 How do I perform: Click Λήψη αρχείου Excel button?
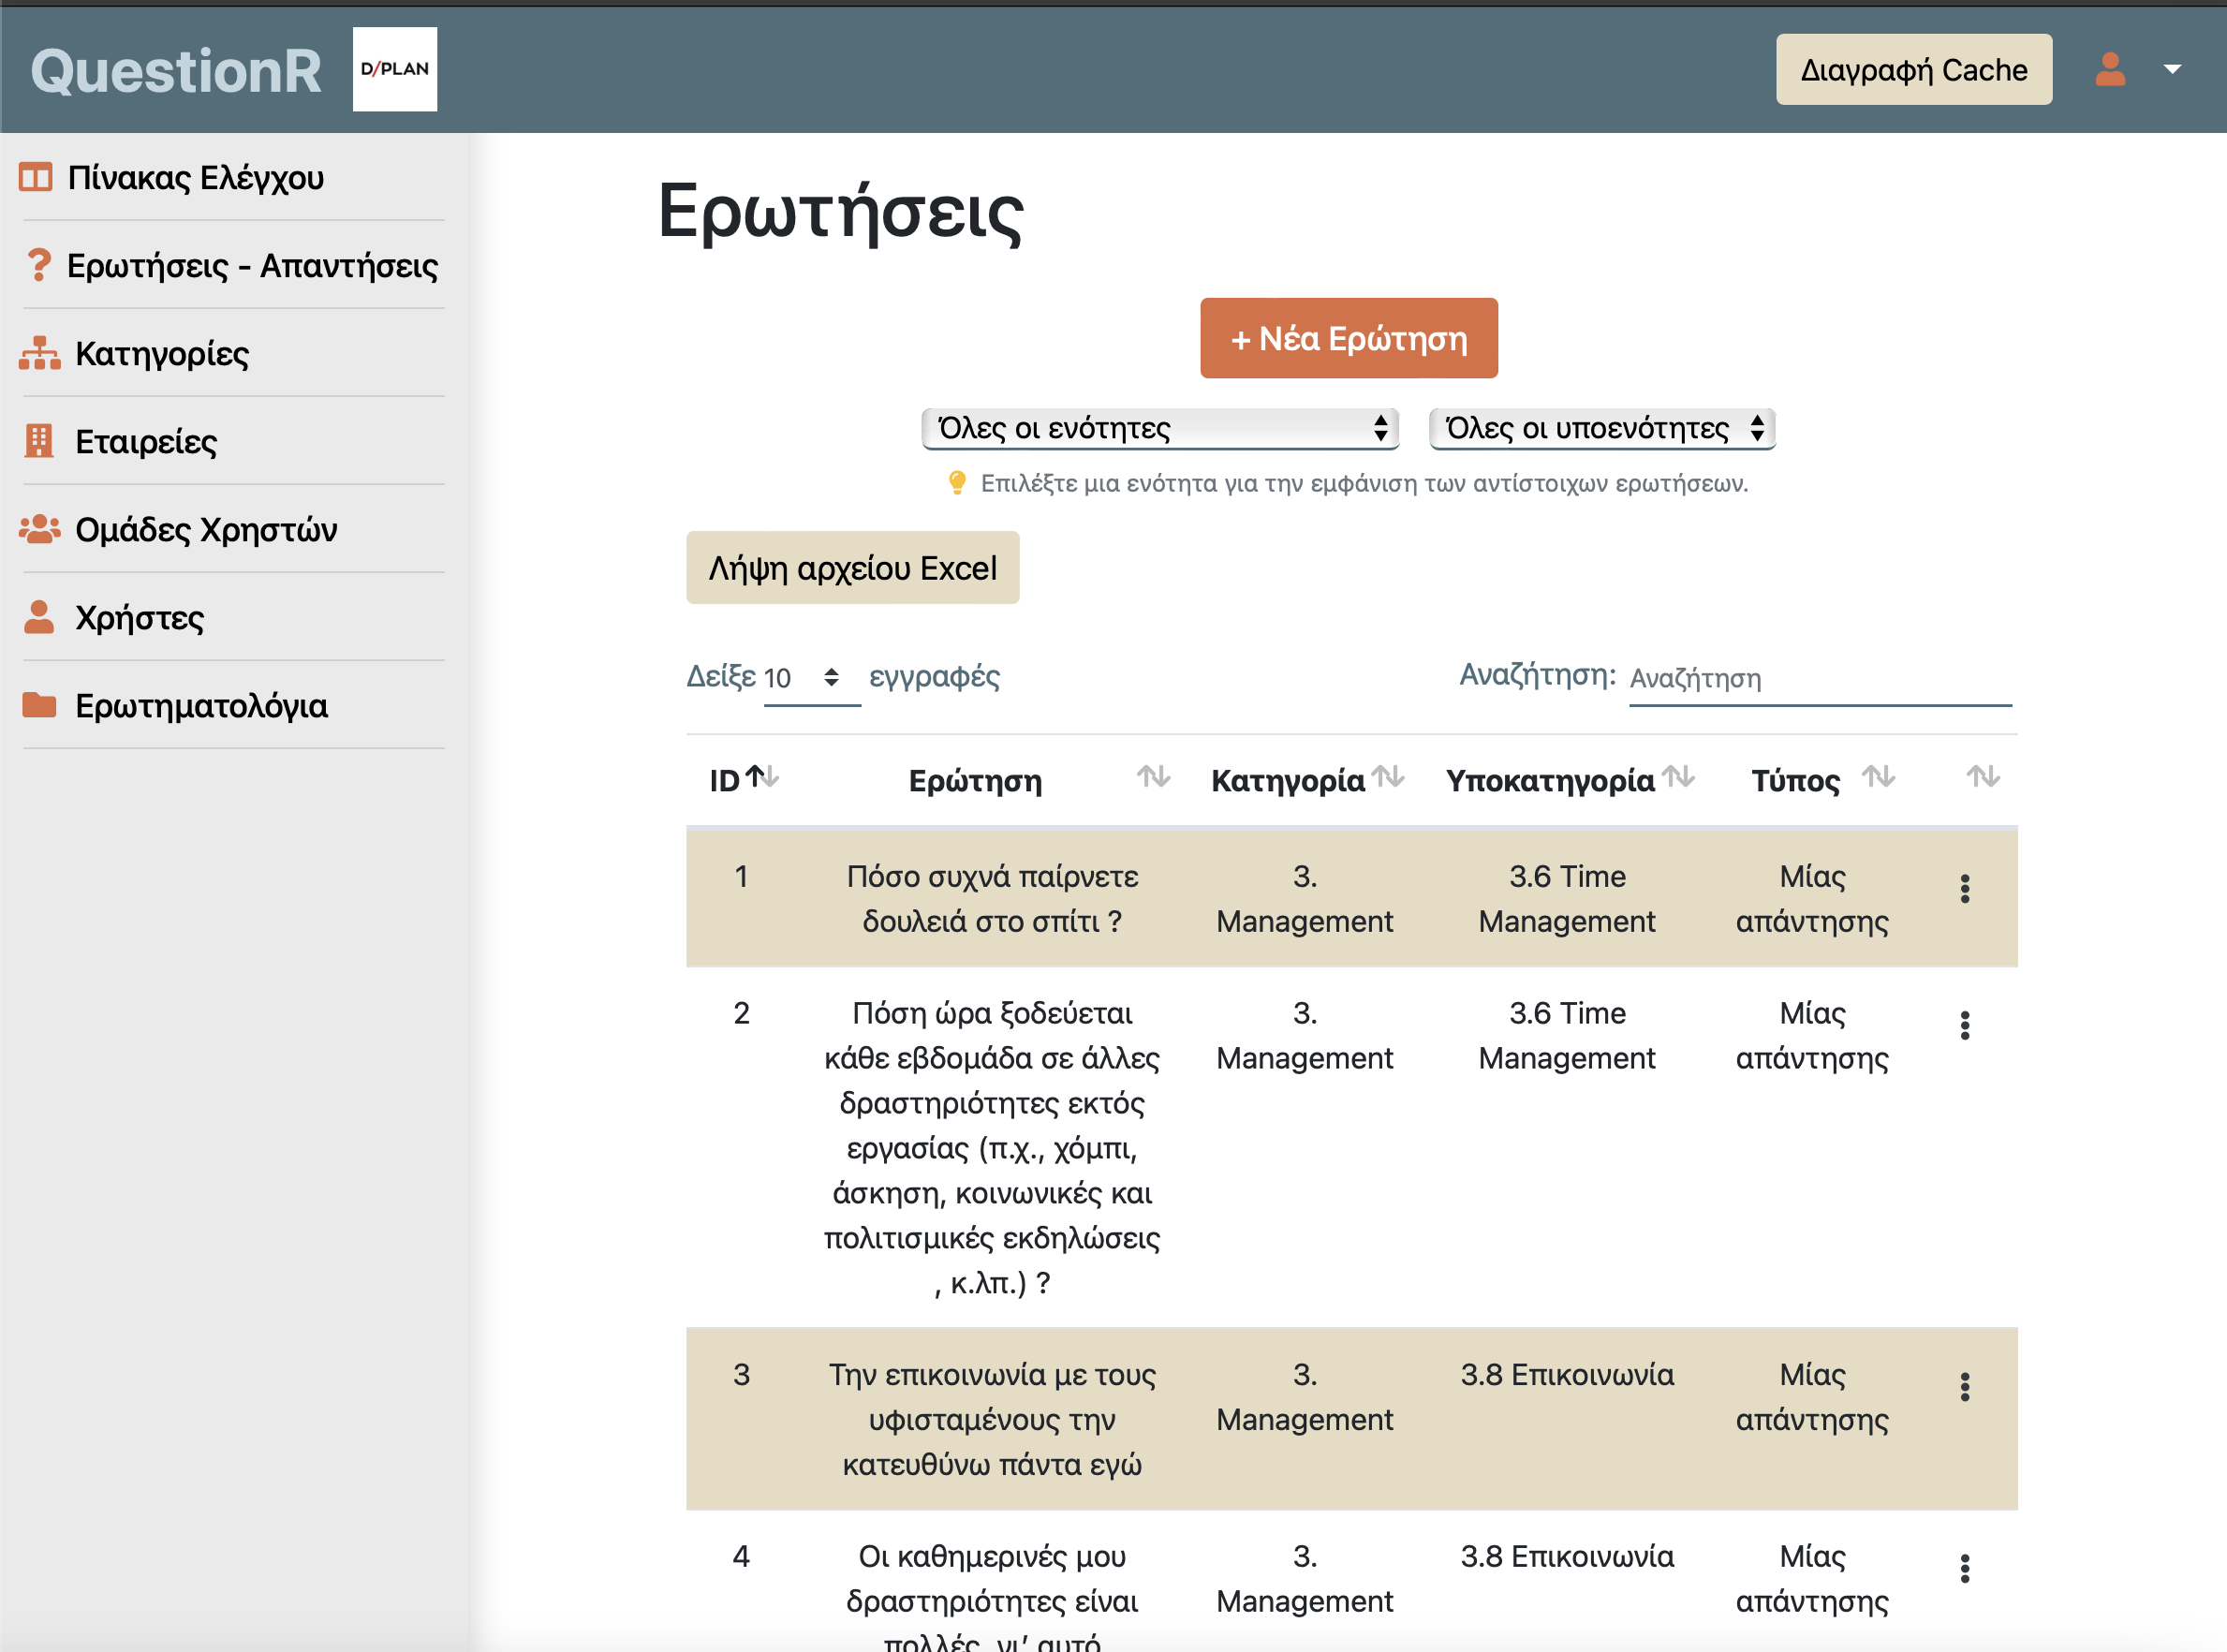[x=853, y=568]
